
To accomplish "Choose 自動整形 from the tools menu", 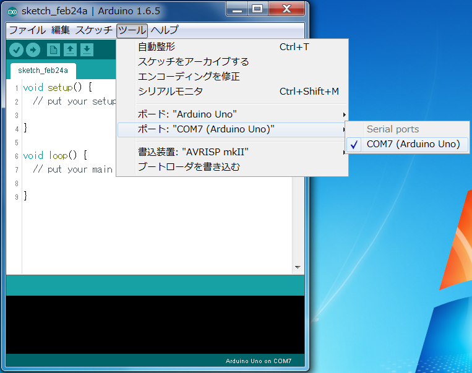I will coord(232,47).
